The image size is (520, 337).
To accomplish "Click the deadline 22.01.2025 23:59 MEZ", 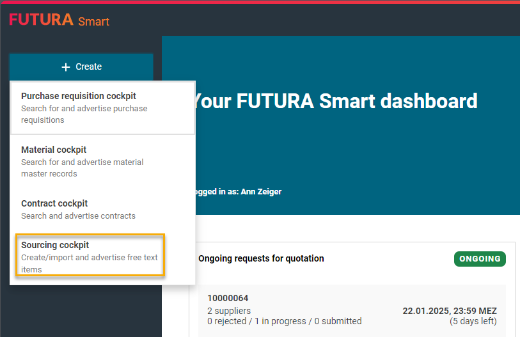I will tap(449, 311).
